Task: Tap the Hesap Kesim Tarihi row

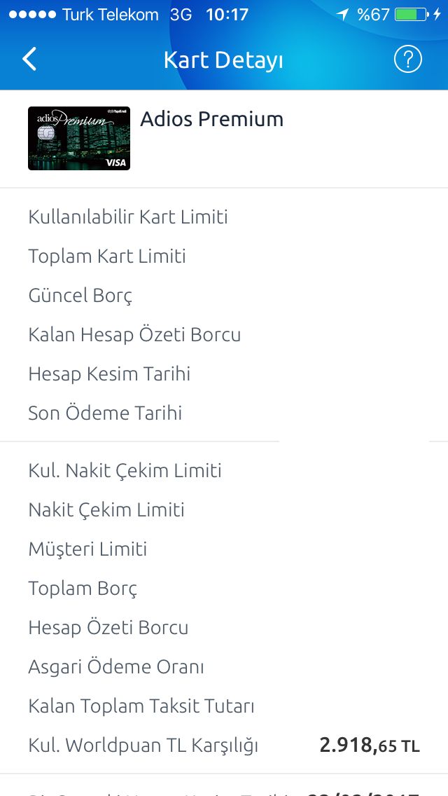Action: click(x=224, y=374)
